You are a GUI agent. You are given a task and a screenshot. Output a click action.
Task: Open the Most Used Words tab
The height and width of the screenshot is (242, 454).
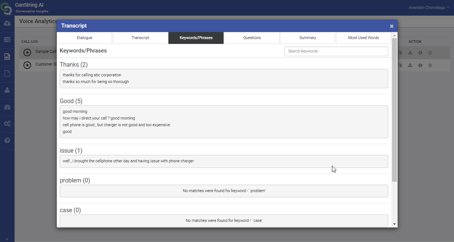tap(363, 38)
